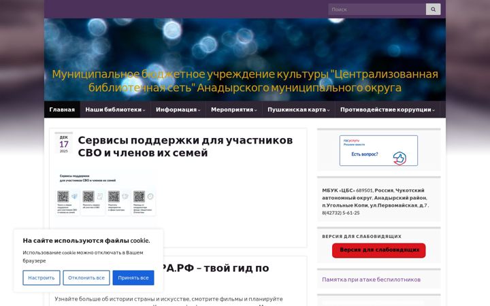Image resolution: width=490 pixels, height=306 pixels.
Task: Click the thumbs-up icon in Госуслуги banner
Action: [399, 158]
